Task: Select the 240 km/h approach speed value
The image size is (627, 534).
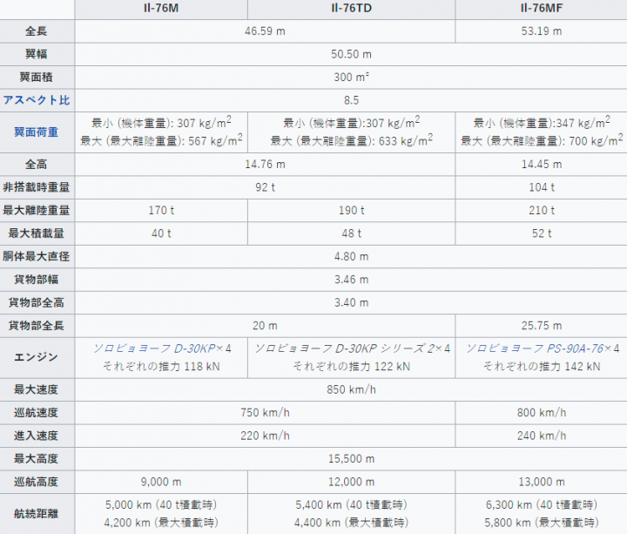Action: (x=542, y=436)
